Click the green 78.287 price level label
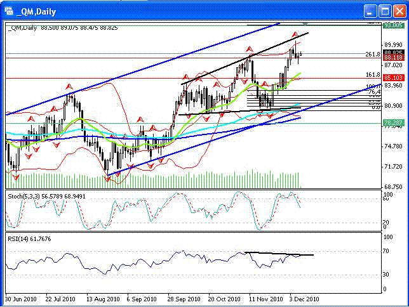The width and height of the screenshot is (409, 307). click(393, 122)
